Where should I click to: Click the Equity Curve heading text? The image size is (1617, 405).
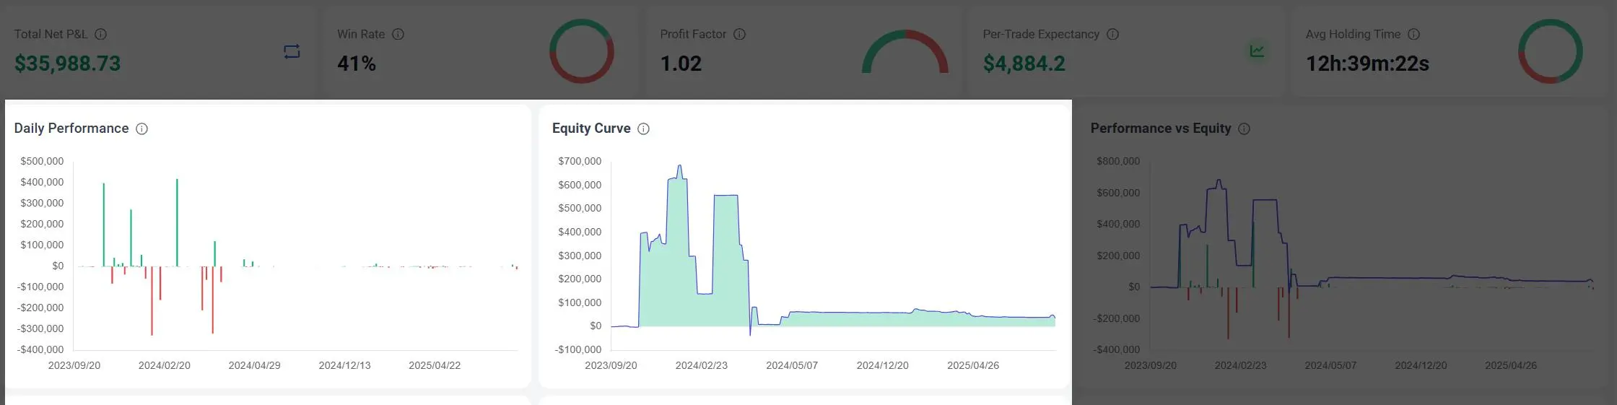coord(591,129)
